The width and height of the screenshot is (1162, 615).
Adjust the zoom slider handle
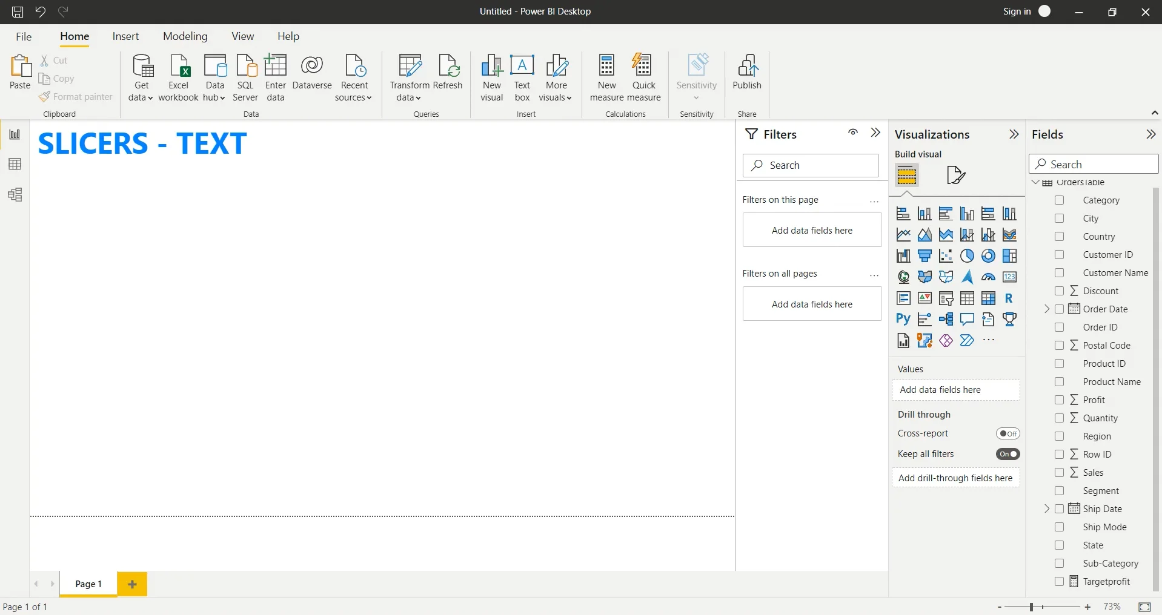[x=1031, y=607]
